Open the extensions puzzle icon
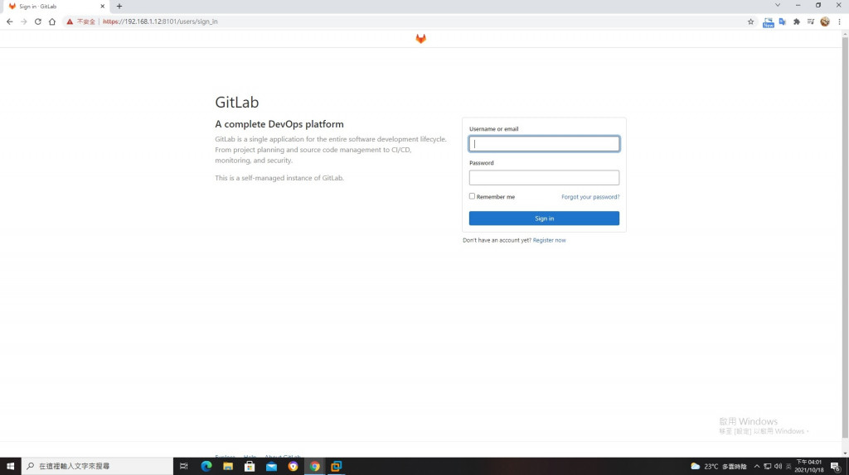 click(x=797, y=22)
